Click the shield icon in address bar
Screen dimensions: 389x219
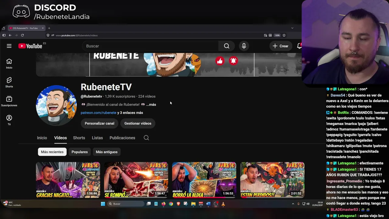(x=48, y=35)
